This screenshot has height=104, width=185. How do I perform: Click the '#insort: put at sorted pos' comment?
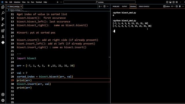pyautogui.click(x=36, y=33)
